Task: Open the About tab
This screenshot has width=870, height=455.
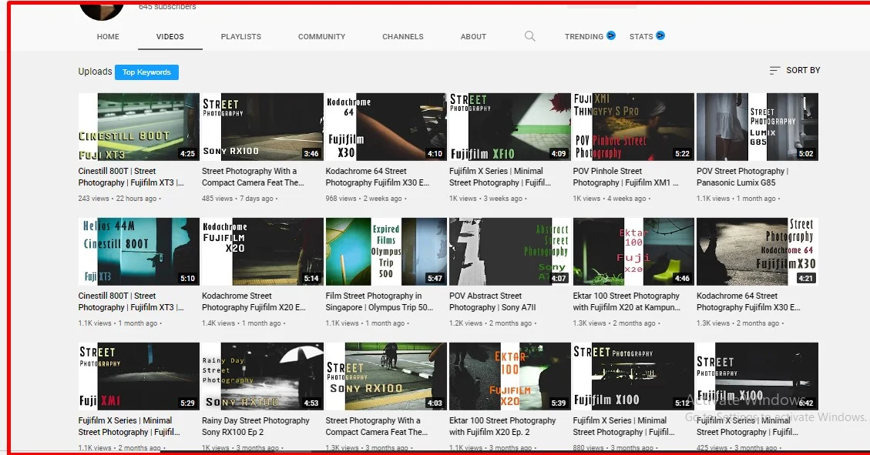Action: pos(473,37)
